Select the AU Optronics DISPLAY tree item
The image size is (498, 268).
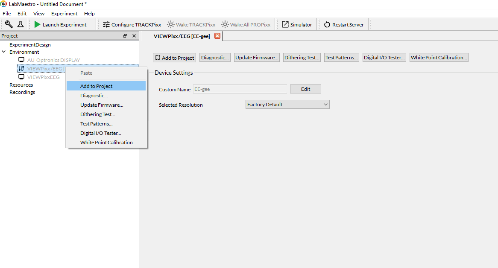[x=53, y=60]
